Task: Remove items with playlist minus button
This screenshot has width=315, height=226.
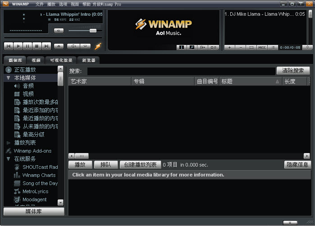Action: pos(241,48)
